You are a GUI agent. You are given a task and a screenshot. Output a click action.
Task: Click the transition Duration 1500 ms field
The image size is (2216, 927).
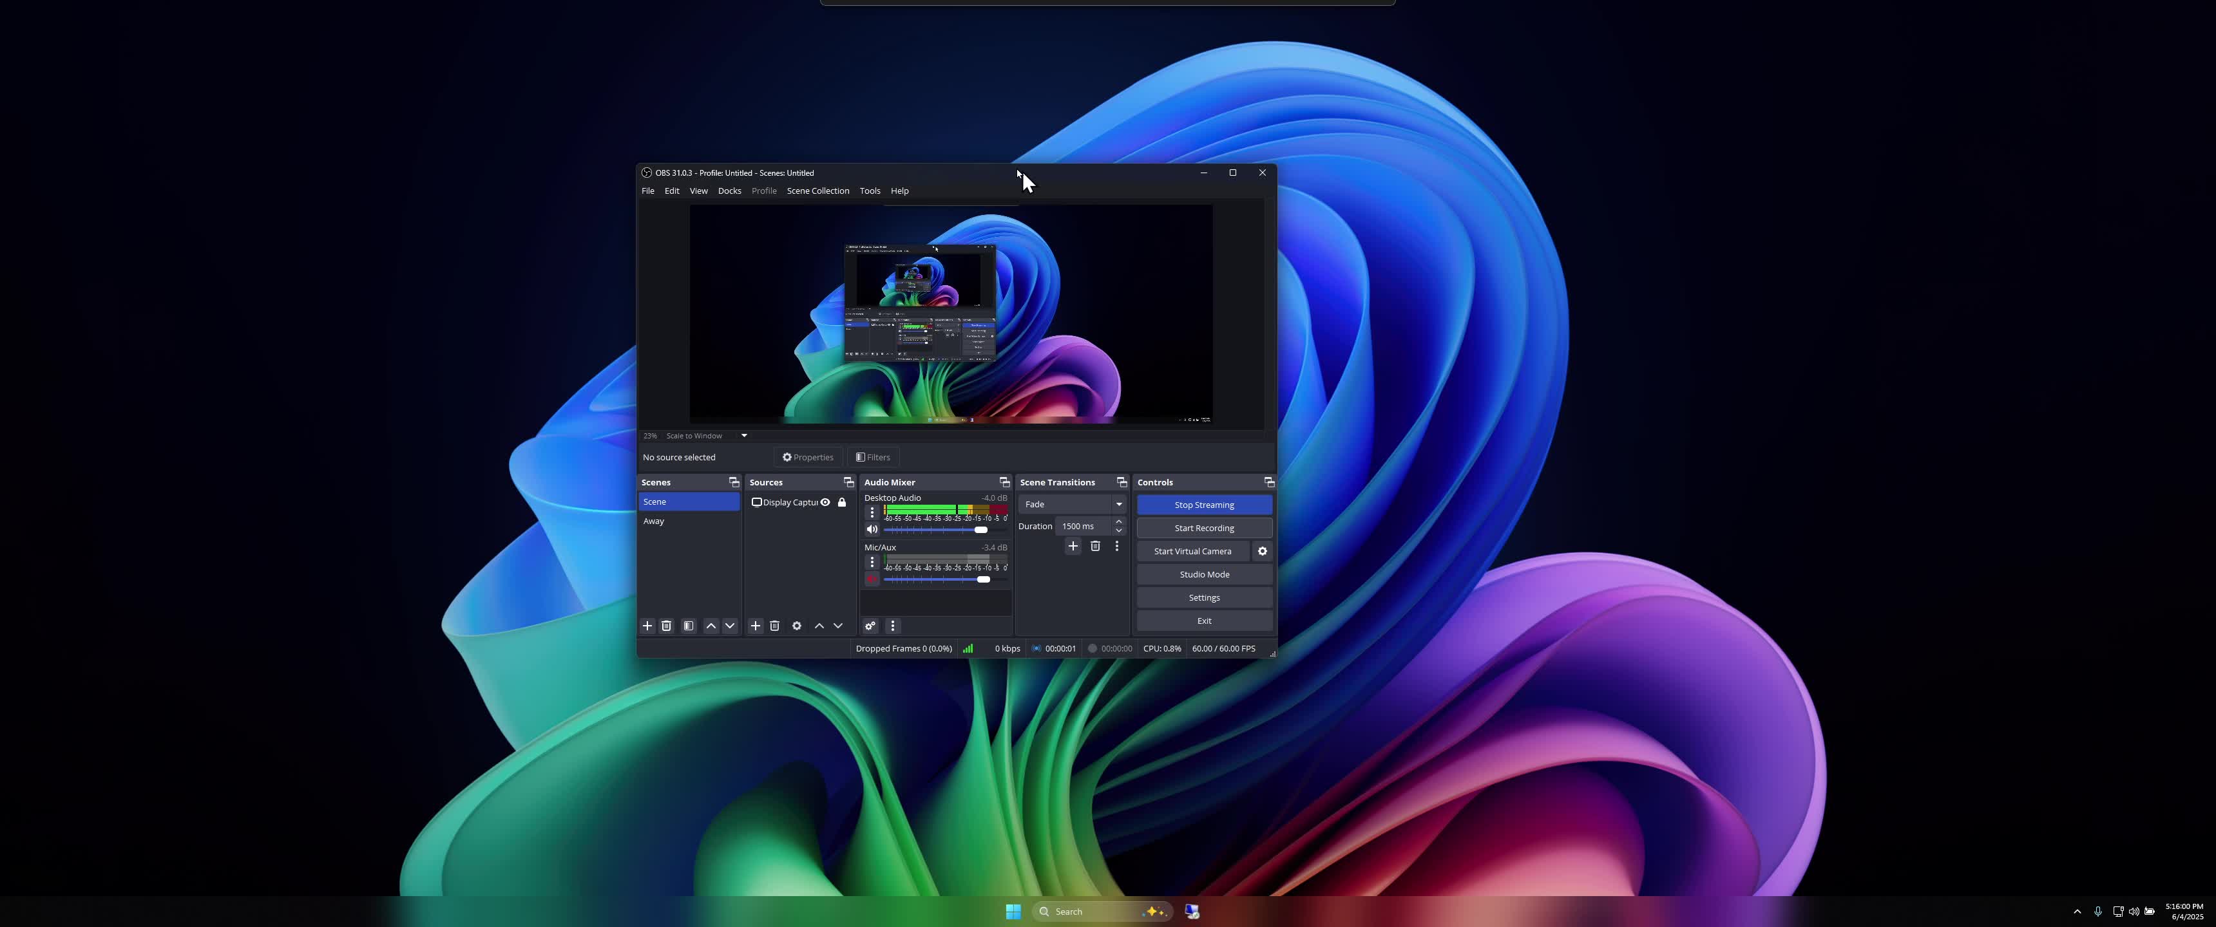point(1084,527)
